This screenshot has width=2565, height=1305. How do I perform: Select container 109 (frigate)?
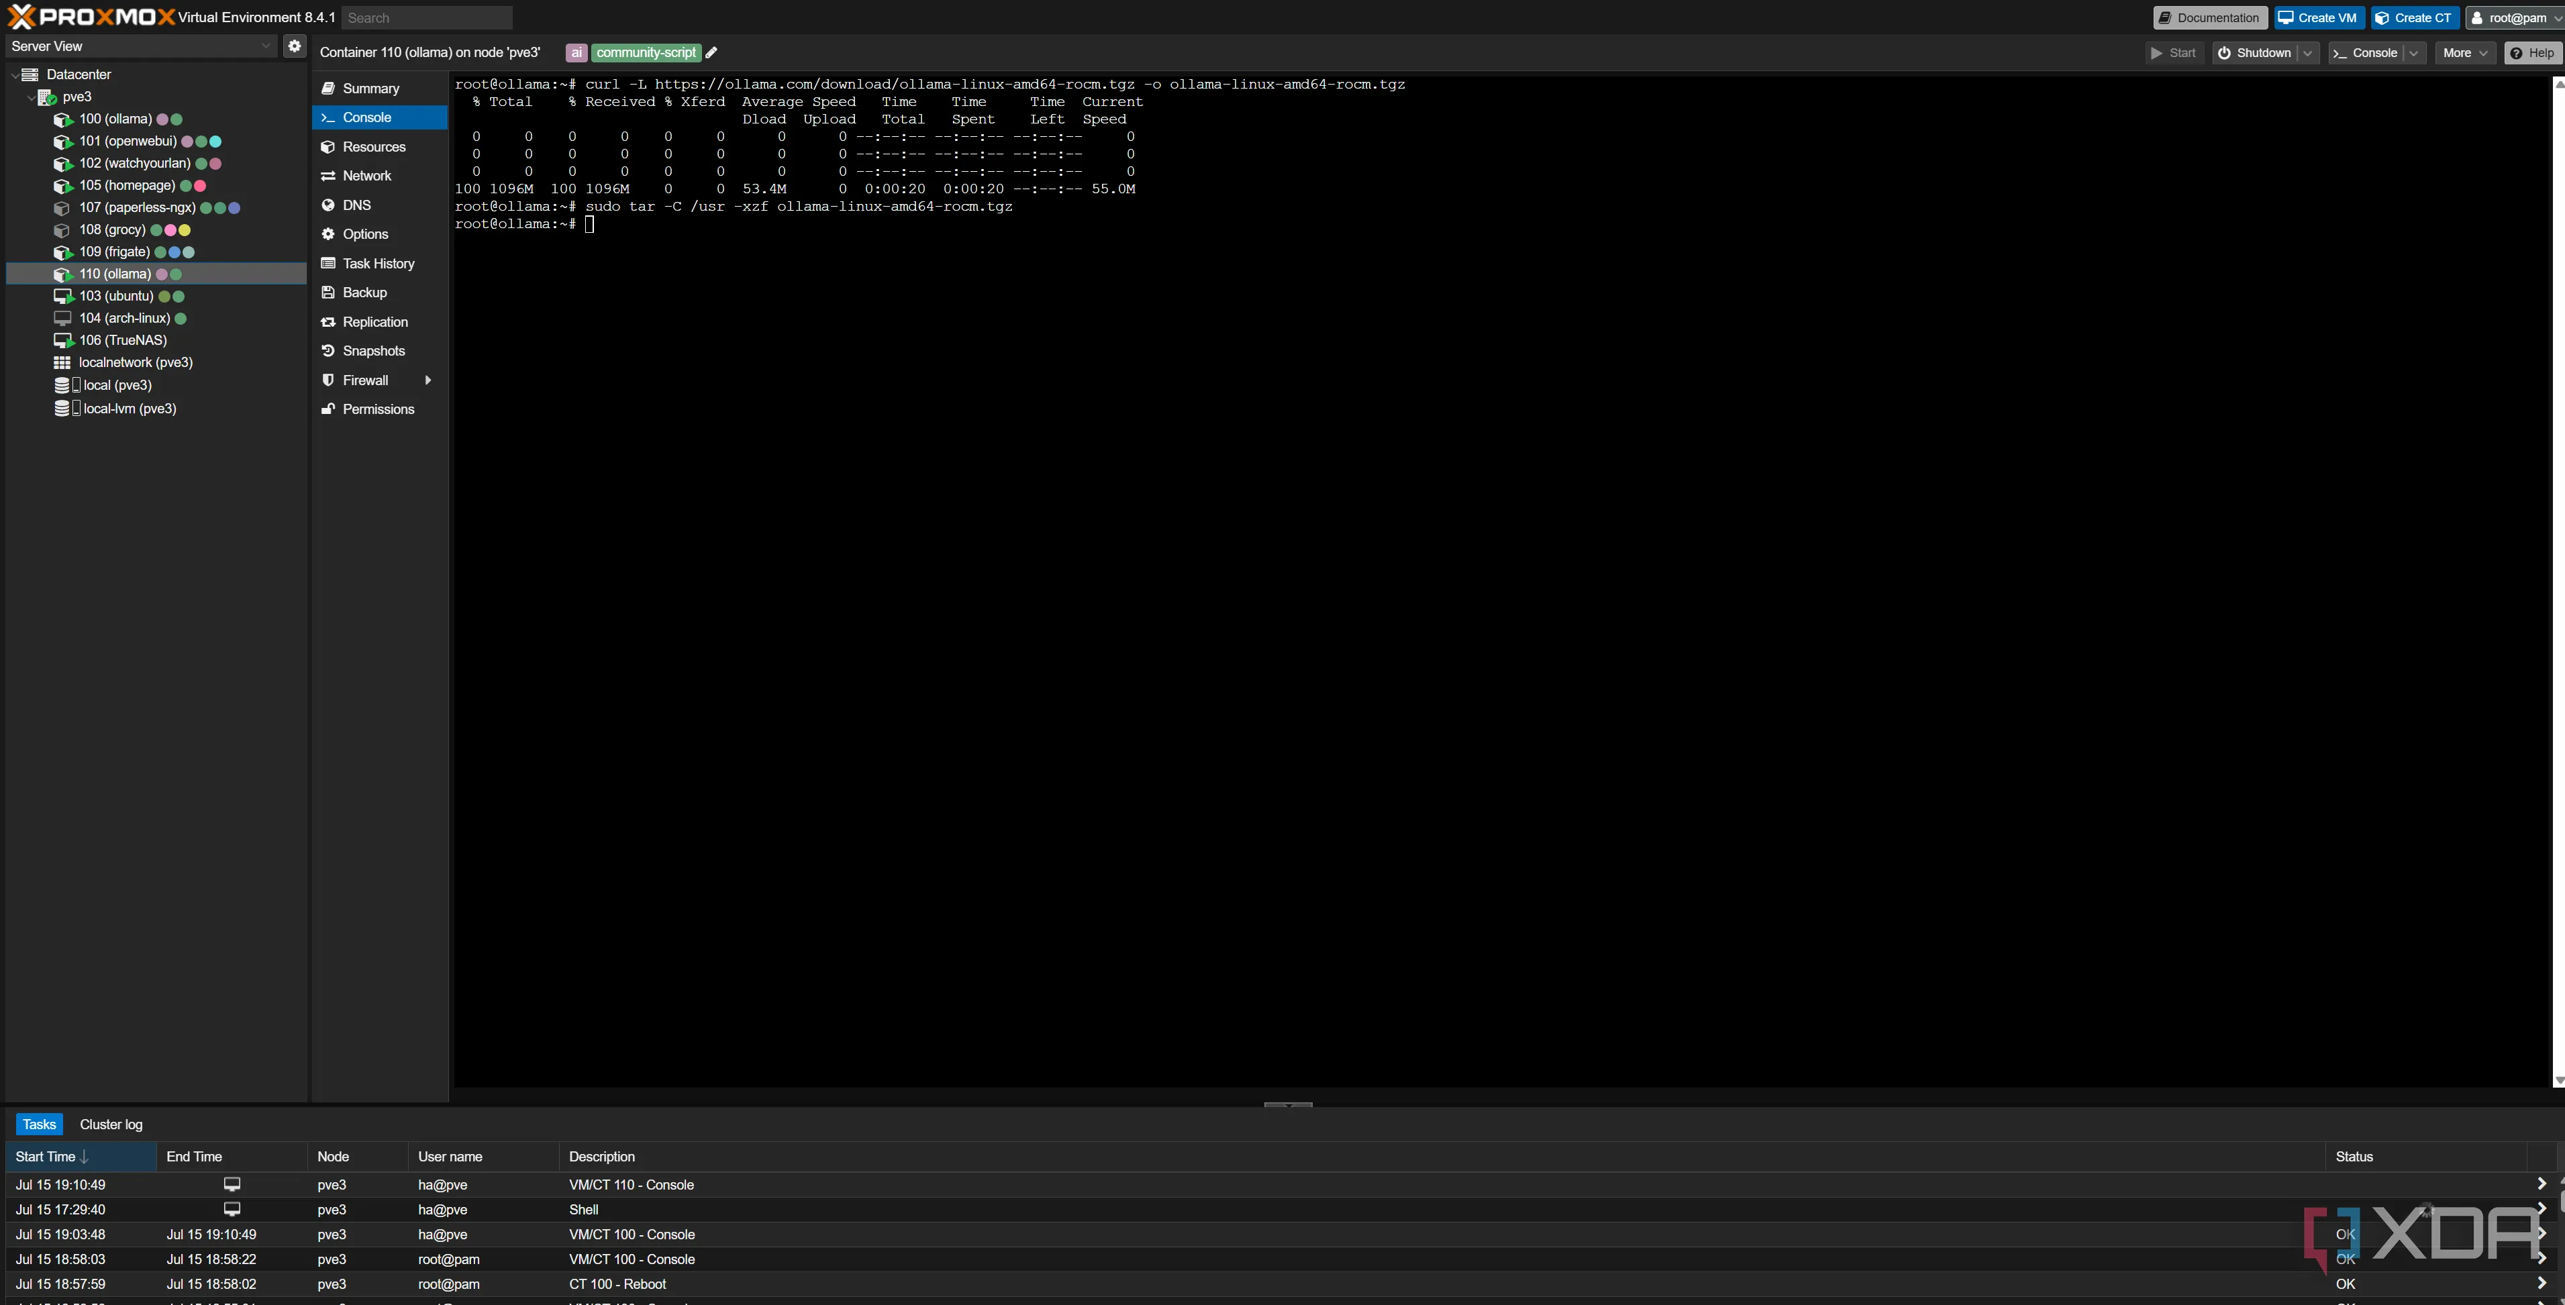tap(115, 252)
